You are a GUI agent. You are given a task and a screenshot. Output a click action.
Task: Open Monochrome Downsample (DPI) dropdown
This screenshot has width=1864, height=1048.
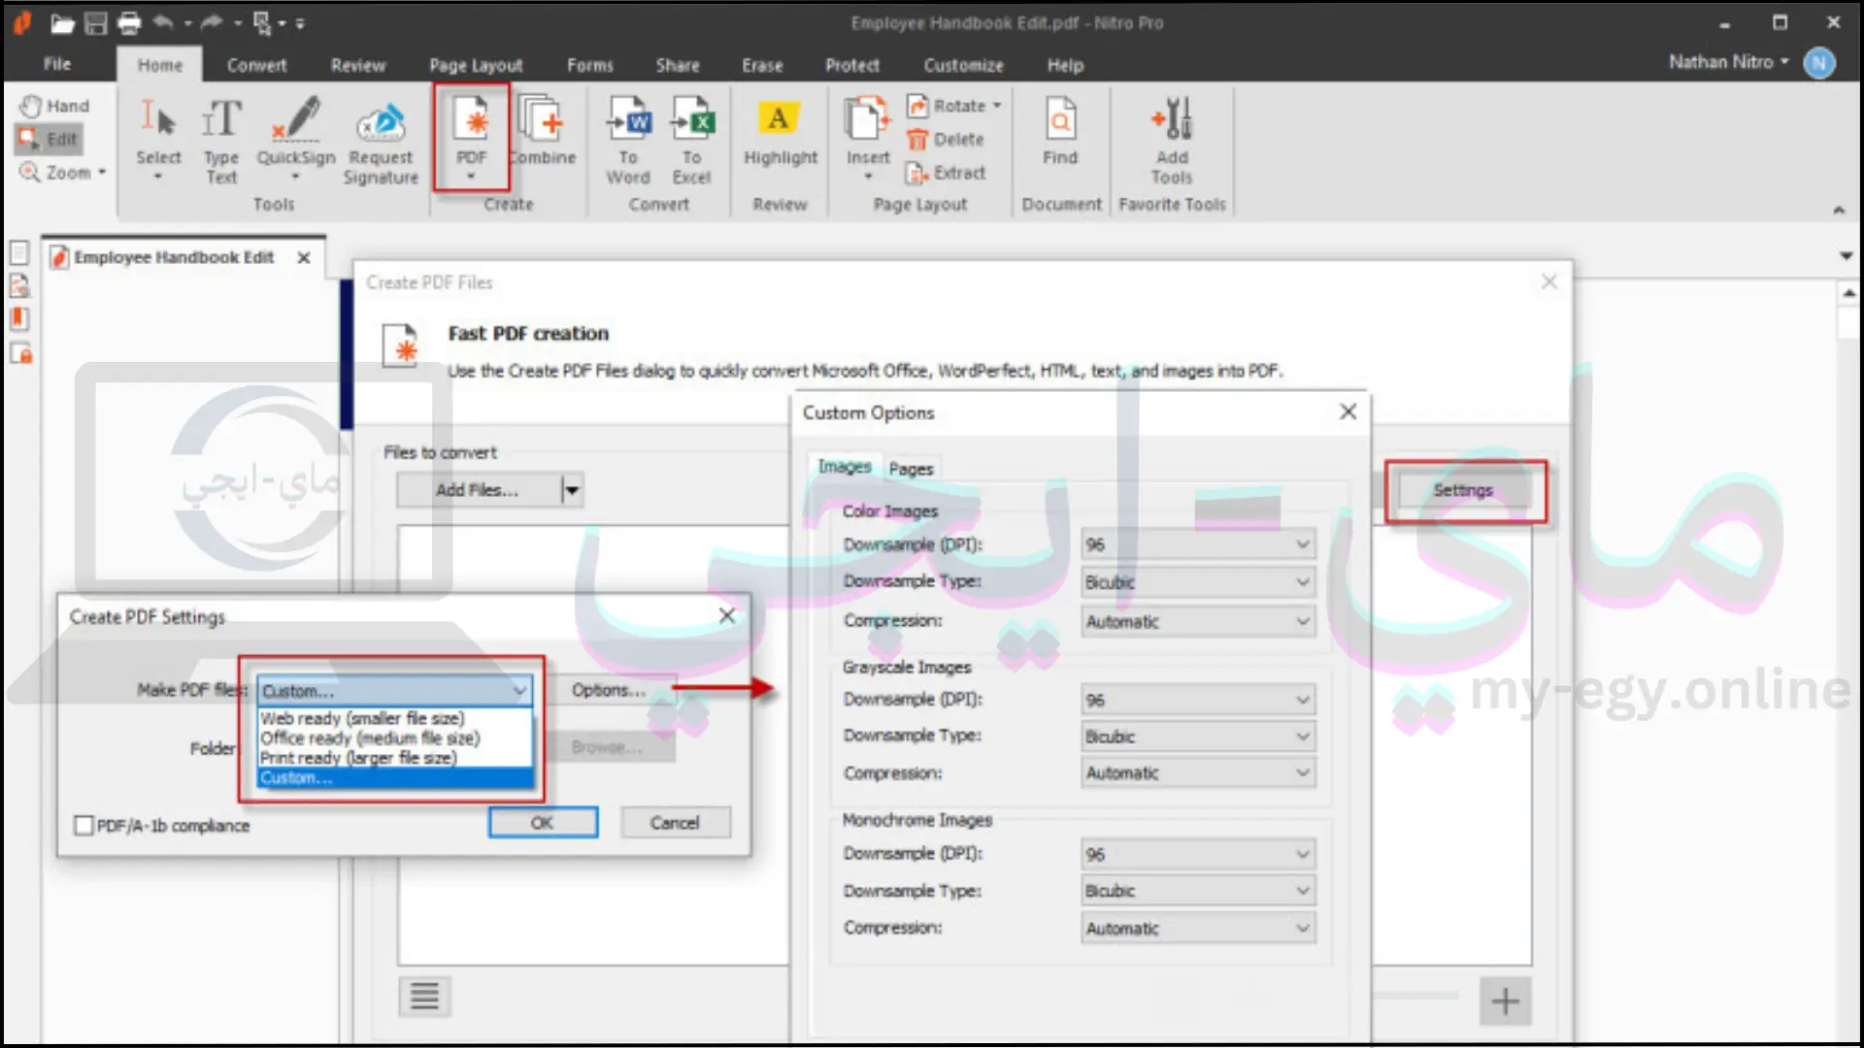[x=1198, y=854]
